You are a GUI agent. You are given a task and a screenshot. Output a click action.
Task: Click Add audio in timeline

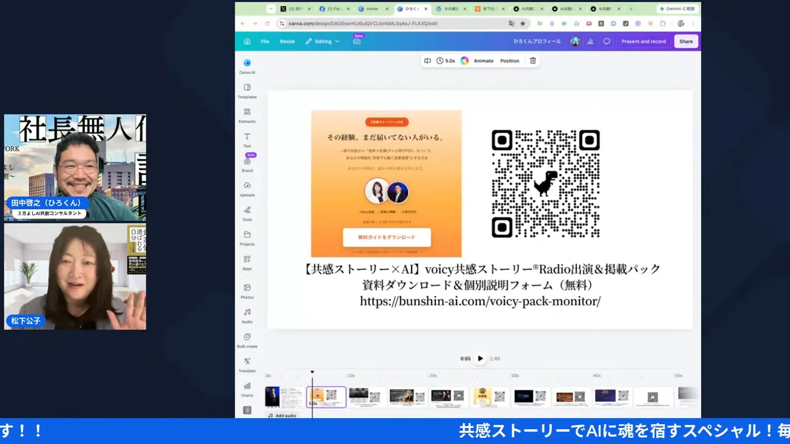click(x=283, y=416)
